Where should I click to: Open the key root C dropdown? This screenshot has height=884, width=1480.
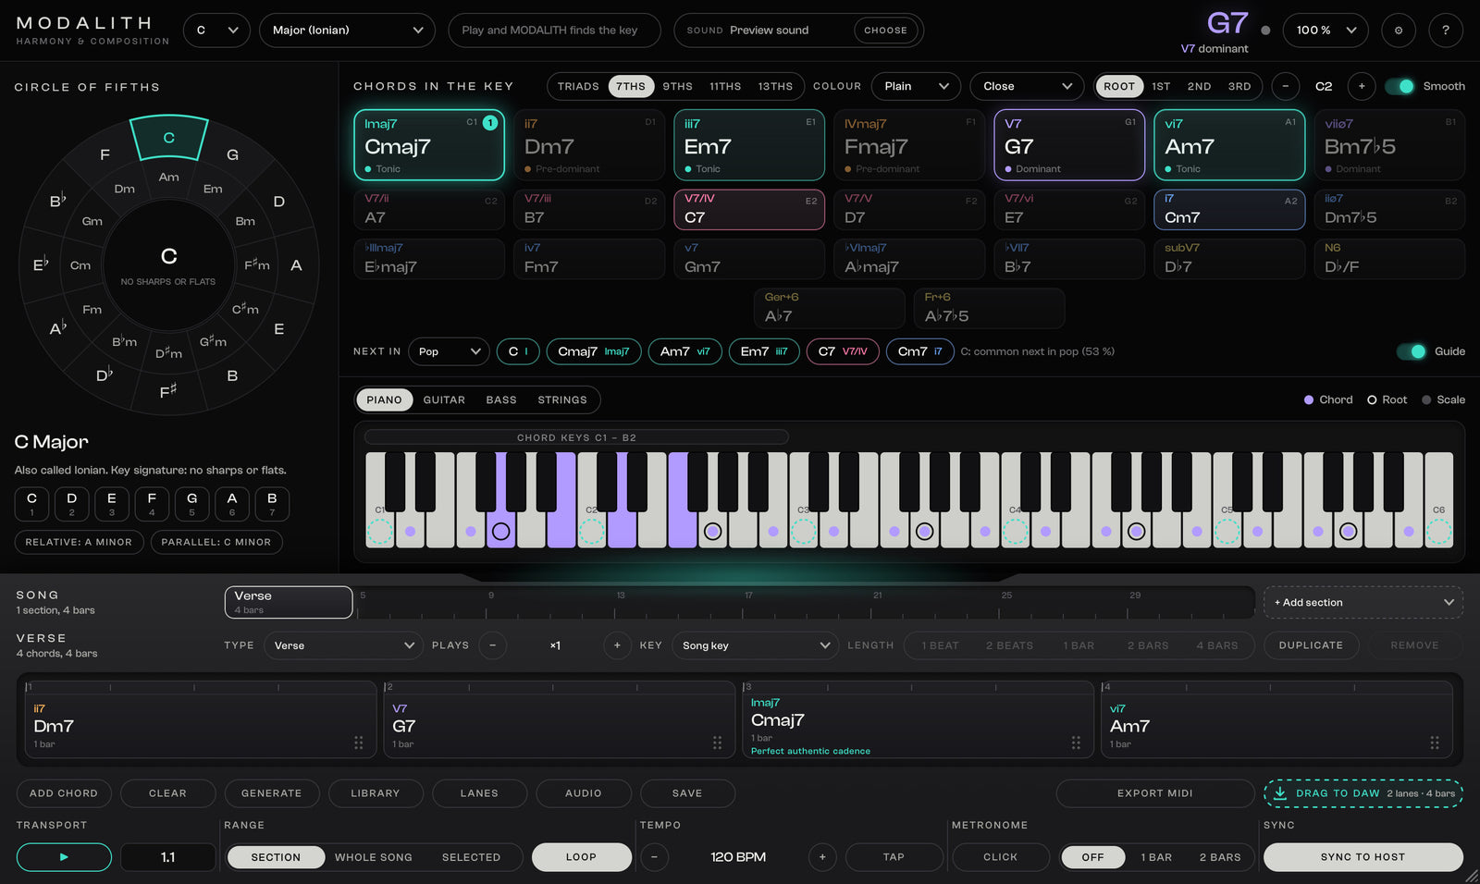pos(216,31)
